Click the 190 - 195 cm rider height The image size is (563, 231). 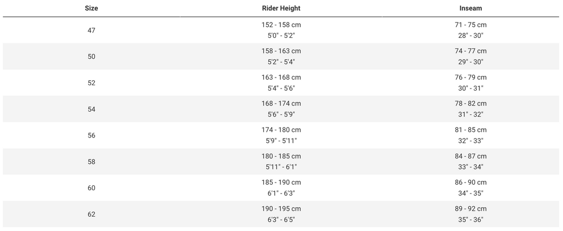[x=281, y=209]
